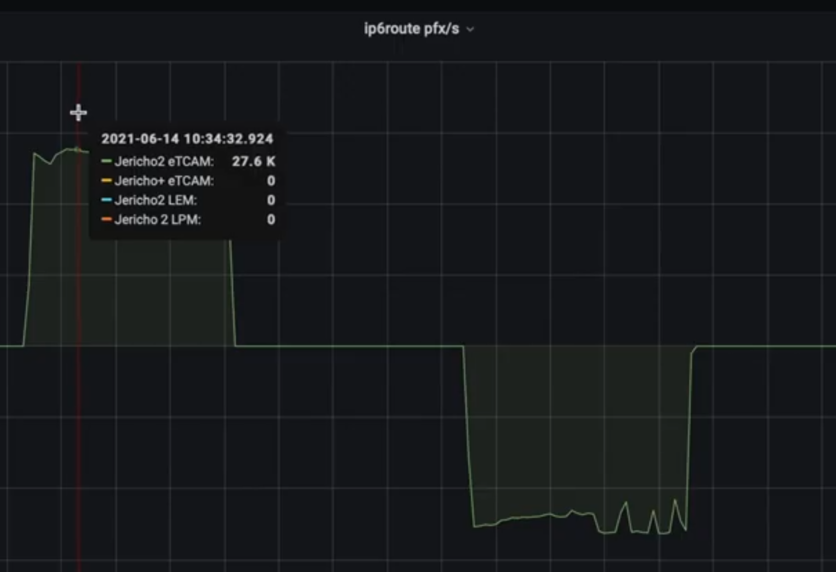Image resolution: width=836 pixels, height=572 pixels.
Task: Click the blue Jericho2 LEM series swatch
Action: tap(106, 200)
